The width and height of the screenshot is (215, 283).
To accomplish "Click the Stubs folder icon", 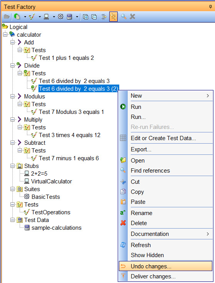I will [x=20, y=166].
